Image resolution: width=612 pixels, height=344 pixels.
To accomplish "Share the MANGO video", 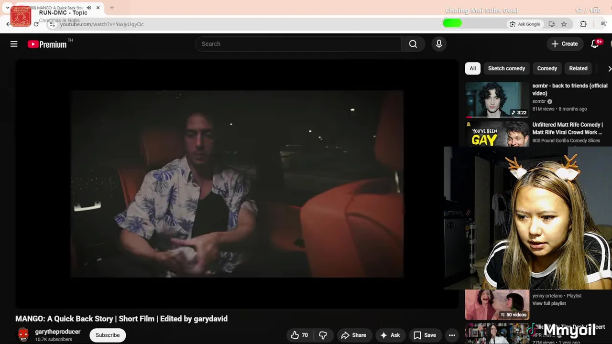I will pyautogui.click(x=354, y=335).
